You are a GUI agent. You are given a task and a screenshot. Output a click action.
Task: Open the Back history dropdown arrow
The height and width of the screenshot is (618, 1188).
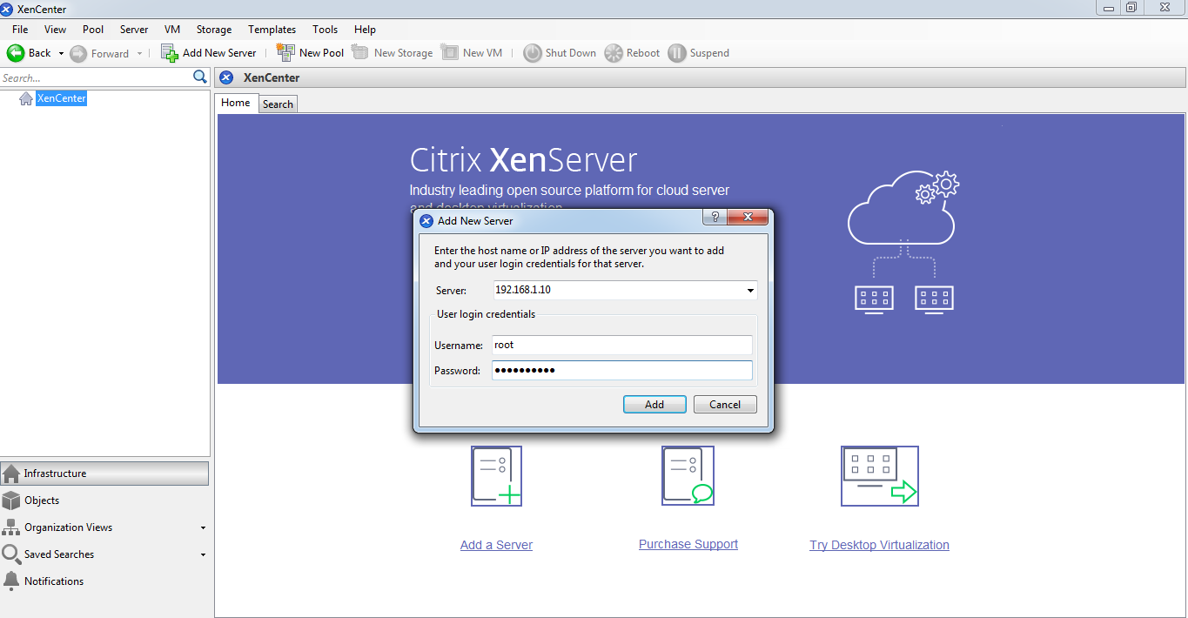[61, 53]
